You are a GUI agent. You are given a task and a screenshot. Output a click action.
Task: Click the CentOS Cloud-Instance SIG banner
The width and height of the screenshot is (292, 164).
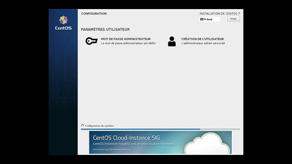(x=160, y=143)
